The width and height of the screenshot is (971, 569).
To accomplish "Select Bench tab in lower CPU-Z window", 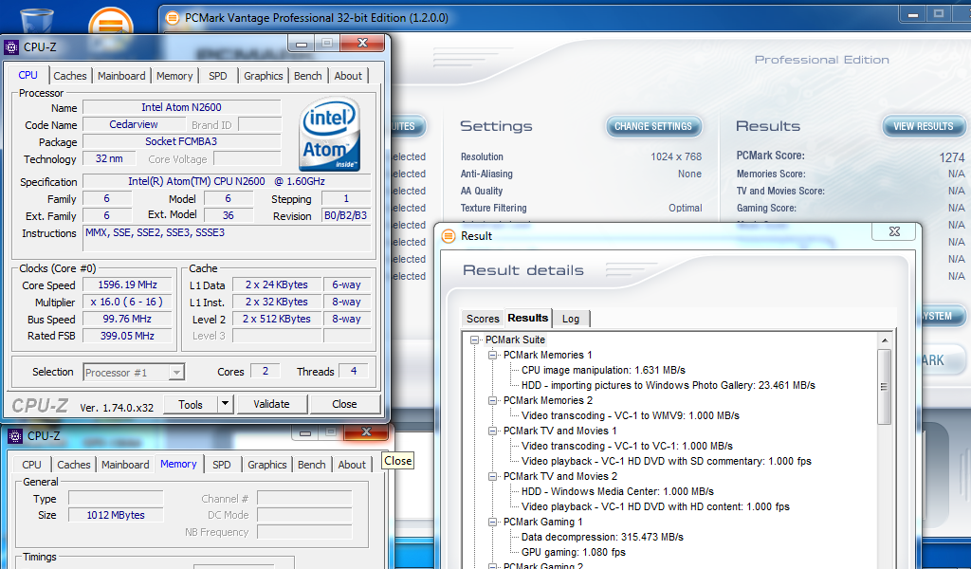I will 311,465.
